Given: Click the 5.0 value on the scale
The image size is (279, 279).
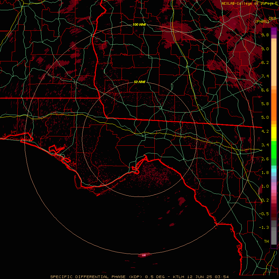Looking at the screenshot, I should (265, 117).
